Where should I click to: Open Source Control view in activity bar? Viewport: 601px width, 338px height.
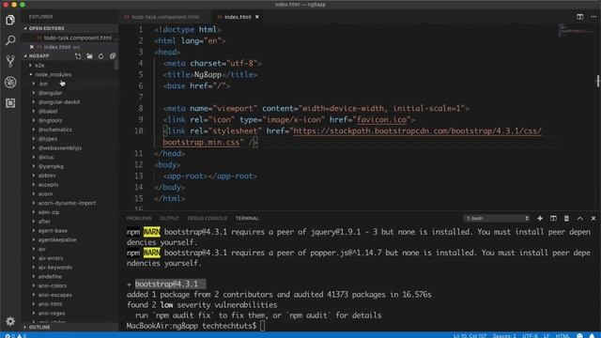coord(10,61)
